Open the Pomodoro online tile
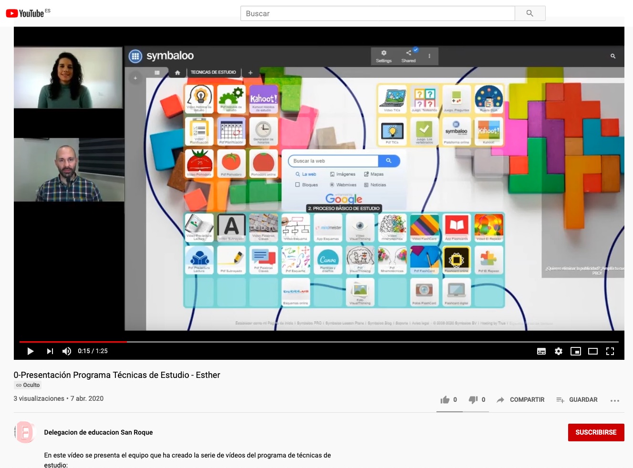633x468 pixels. click(264, 163)
